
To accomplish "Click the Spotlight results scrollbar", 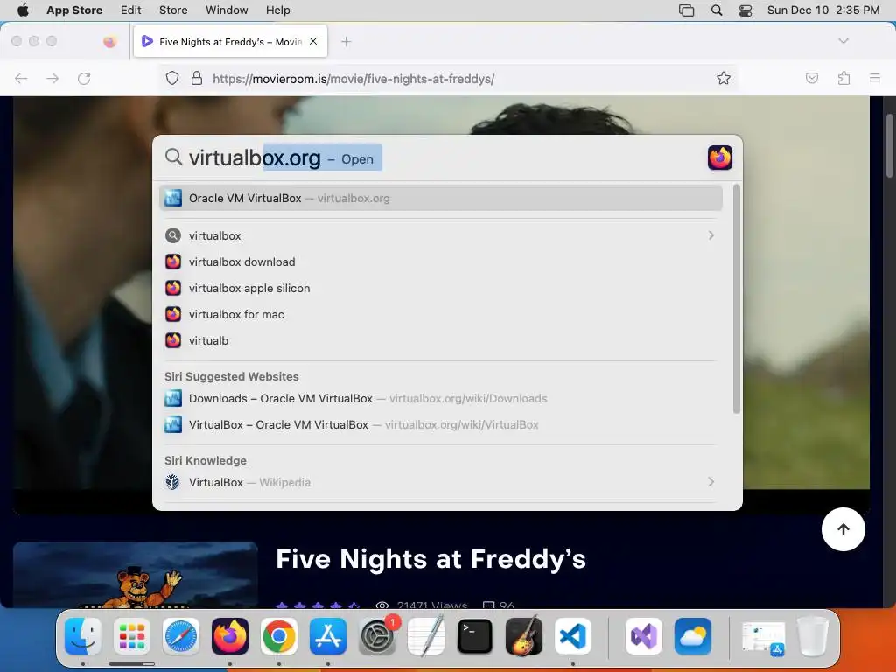I will point(737,298).
